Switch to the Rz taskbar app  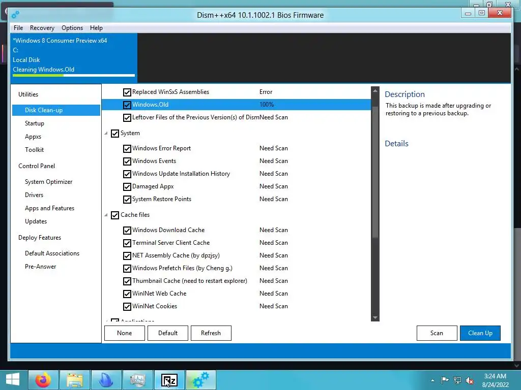[x=169, y=380]
